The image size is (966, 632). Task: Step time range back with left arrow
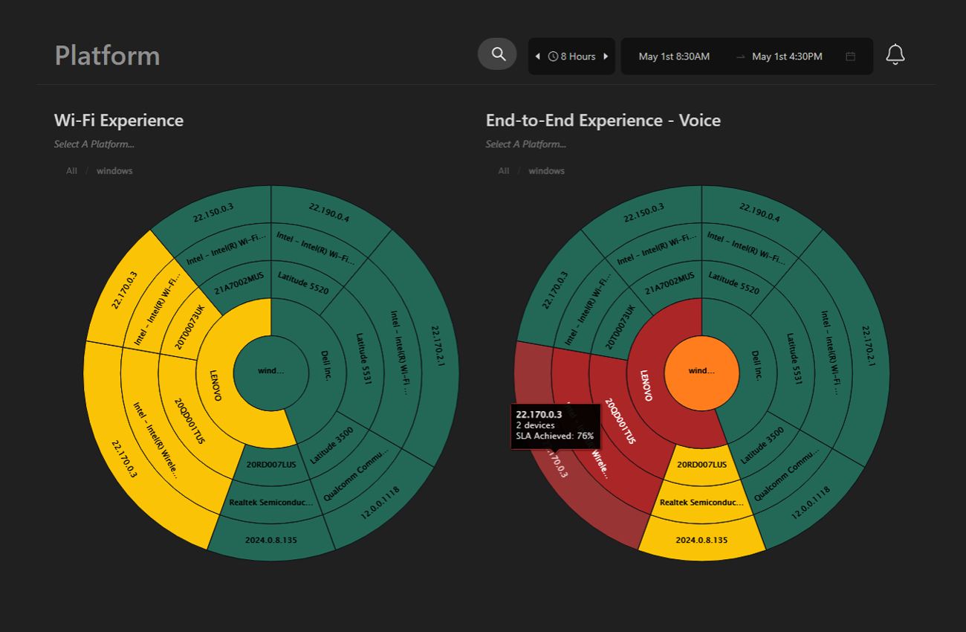pyautogui.click(x=538, y=57)
